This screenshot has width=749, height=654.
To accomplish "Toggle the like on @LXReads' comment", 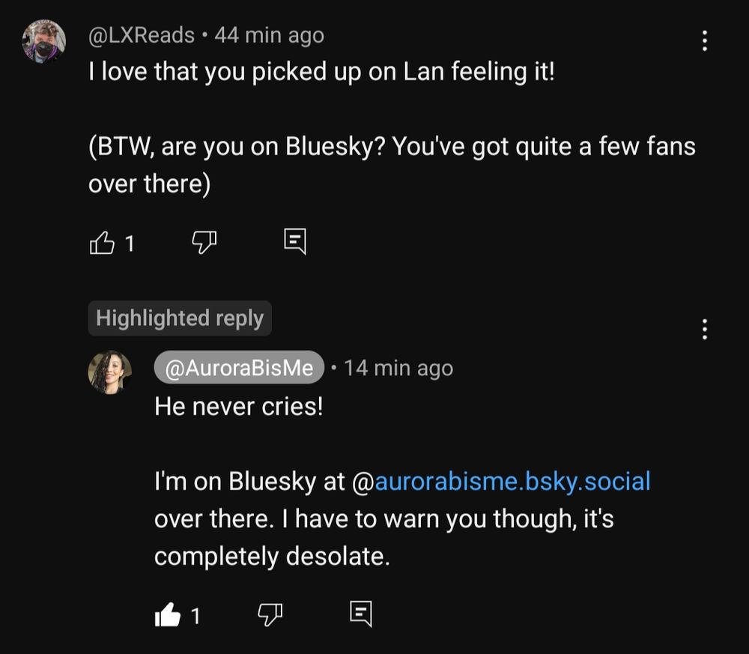I will pyautogui.click(x=102, y=241).
